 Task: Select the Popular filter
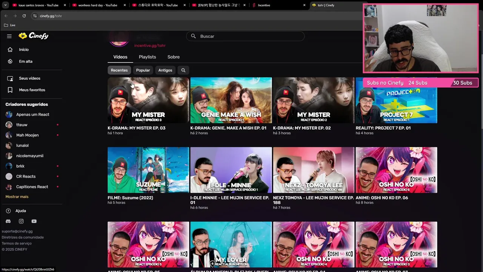143,70
